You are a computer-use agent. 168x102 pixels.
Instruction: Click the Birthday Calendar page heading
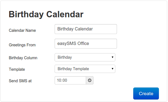pyautogui.click(x=46, y=14)
